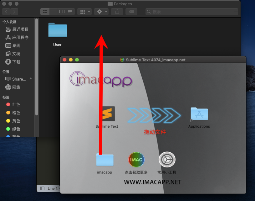Open 桌面 in Finder sidebar
The width and height of the screenshot is (255, 201).
click(x=13, y=46)
